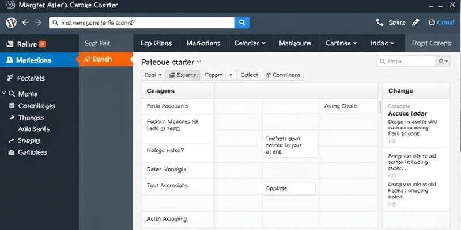This screenshot has width=461, height=230.
Task: Select the Soter Yooniglis row
Action: click(x=177, y=169)
